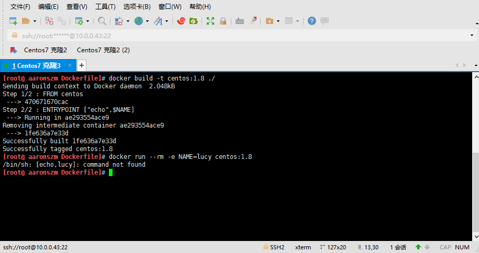Click the 13,30 cursor position indicator
Image resolution: width=479 pixels, height=253 pixels.
(x=368, y=247)
